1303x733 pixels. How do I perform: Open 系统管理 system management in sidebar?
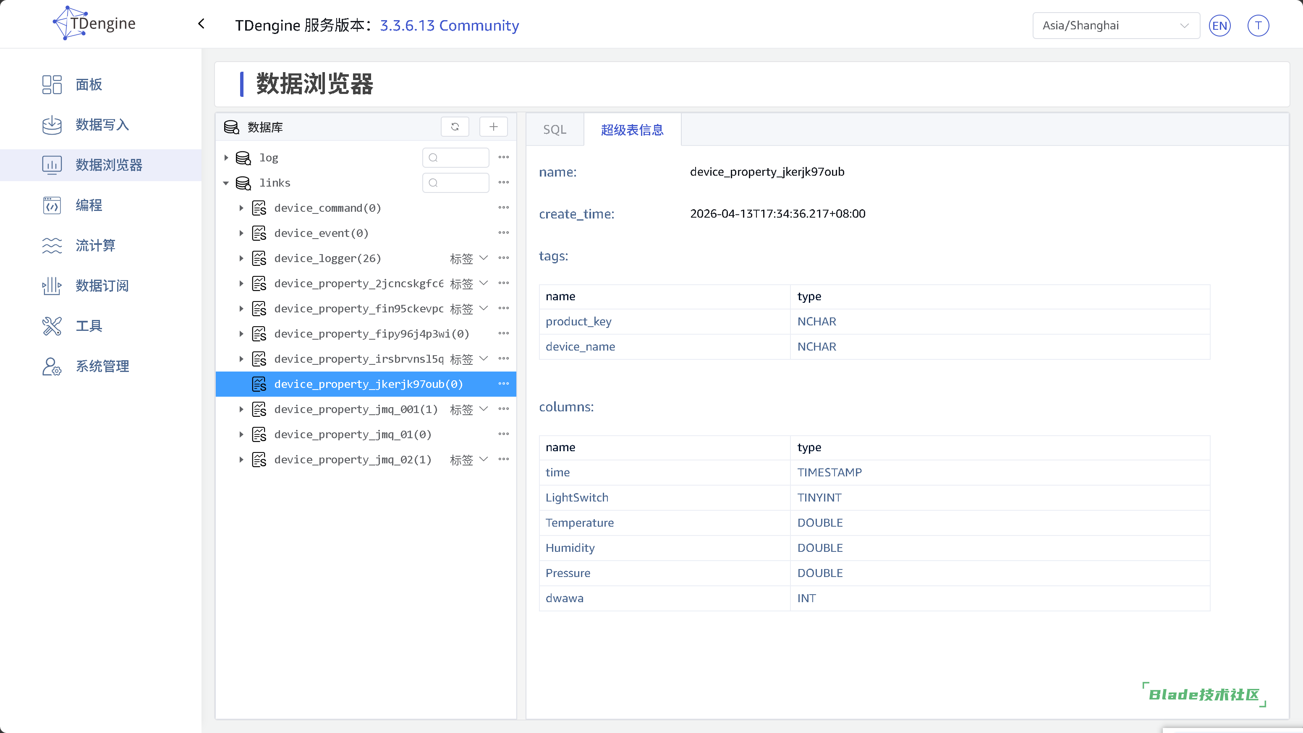tap(52, 366)
